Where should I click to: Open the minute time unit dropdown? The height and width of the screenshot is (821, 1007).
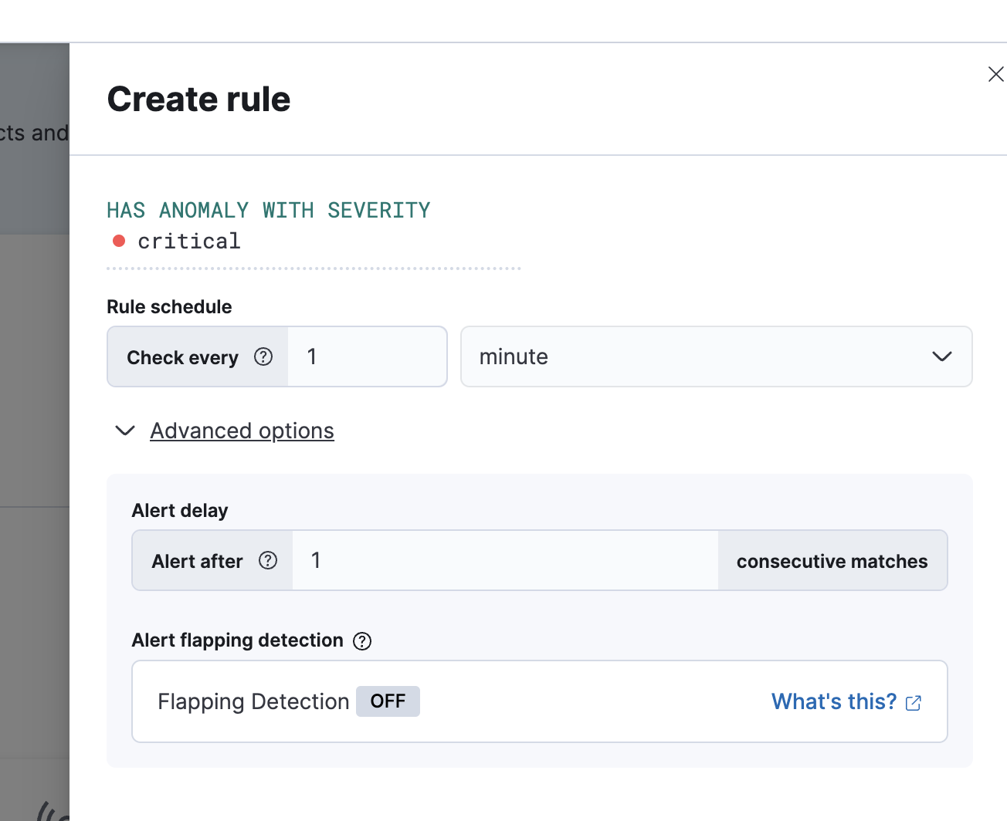716,356
